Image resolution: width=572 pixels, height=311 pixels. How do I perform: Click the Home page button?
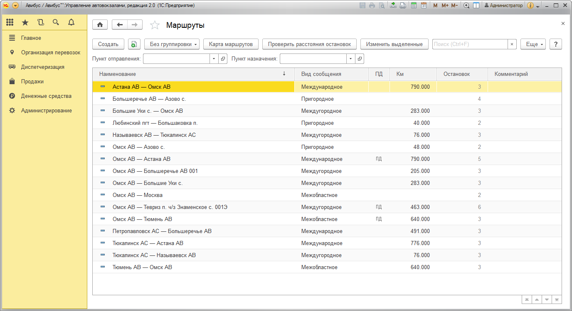100,25
